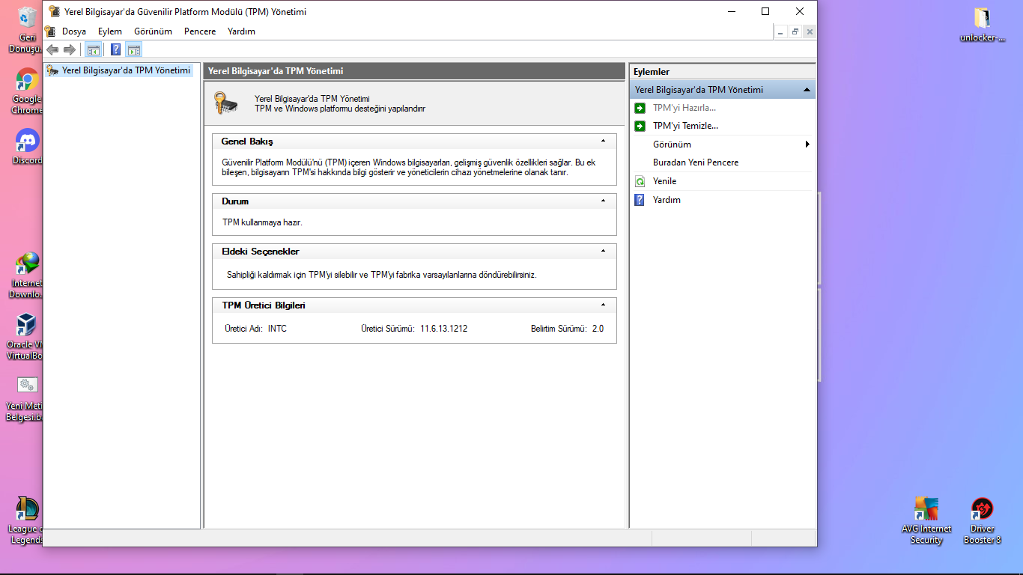
Task: Click the status text 'TPM kullanmaya hazır.'
Action: pos(262,222)
